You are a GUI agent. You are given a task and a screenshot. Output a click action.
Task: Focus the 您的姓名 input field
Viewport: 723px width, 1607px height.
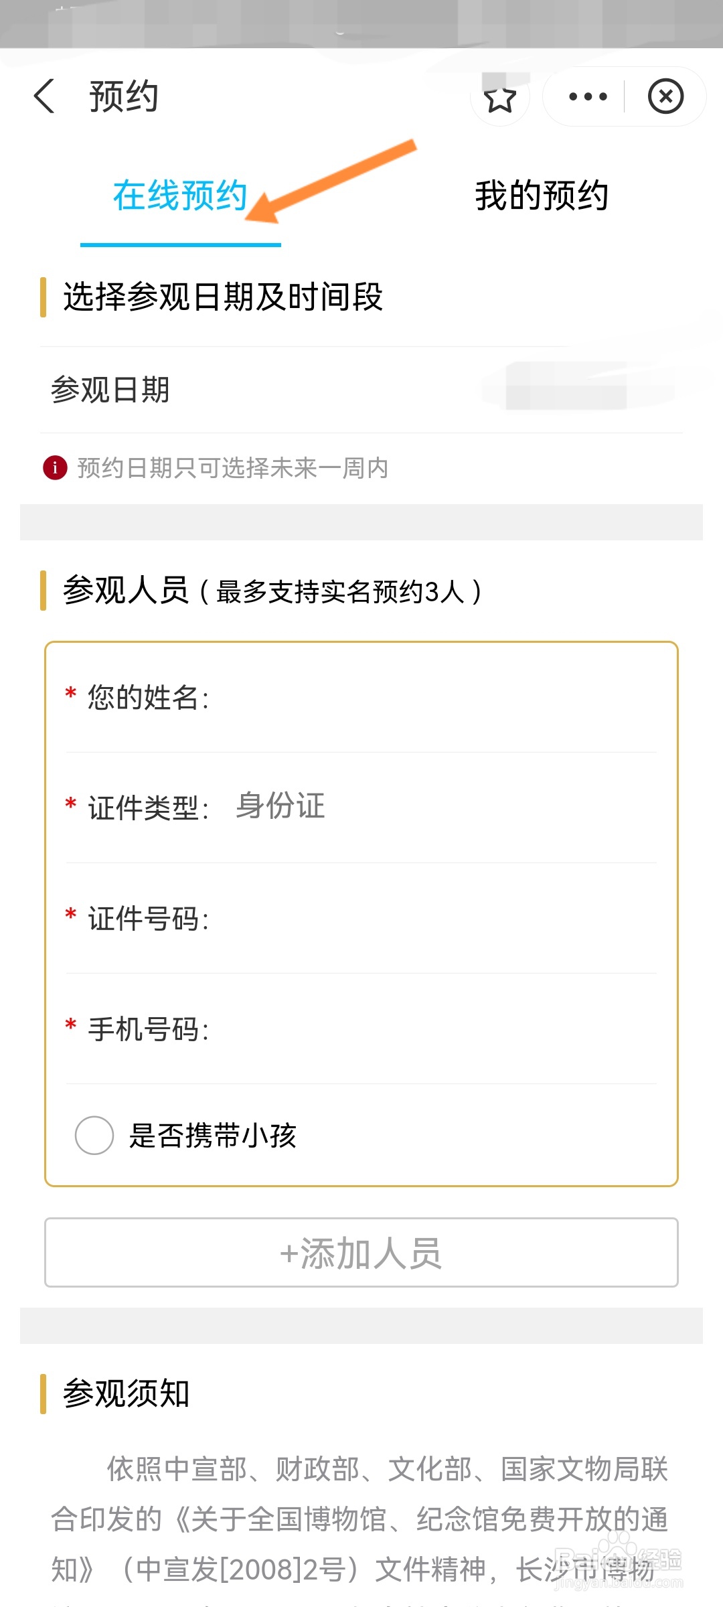pyautogui.click(x=361, y=698)
